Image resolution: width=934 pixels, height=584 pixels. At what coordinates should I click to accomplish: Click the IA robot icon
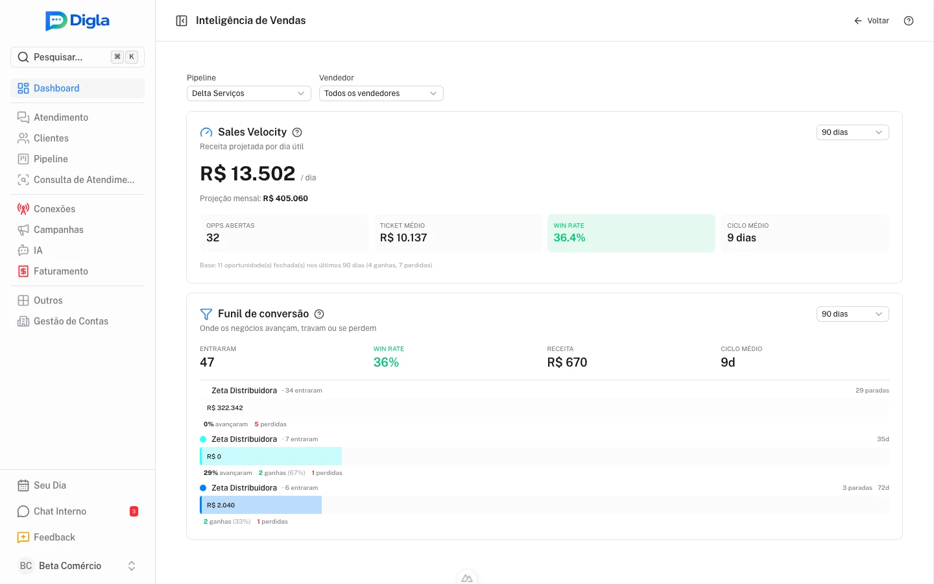tap(23, 250)
